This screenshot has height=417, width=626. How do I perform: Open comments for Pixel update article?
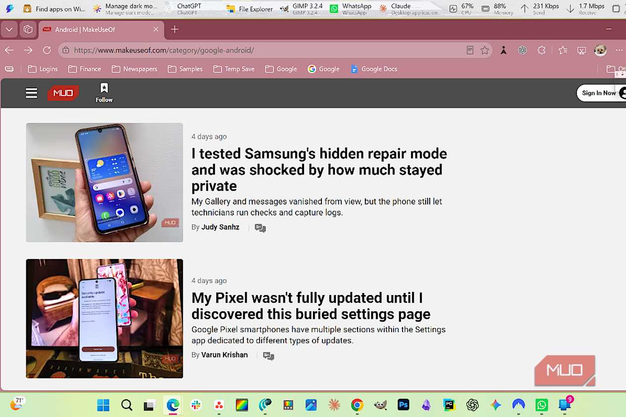pos(268,356)
